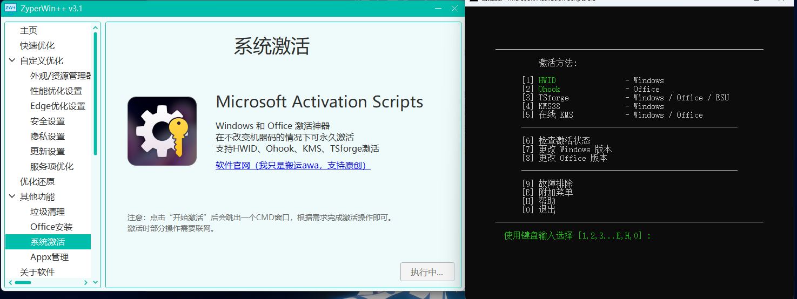The width and height of the screenshot is (797, 299).
Task: Click the 系统激活 page heading
Action: click(x=272, y=46)
